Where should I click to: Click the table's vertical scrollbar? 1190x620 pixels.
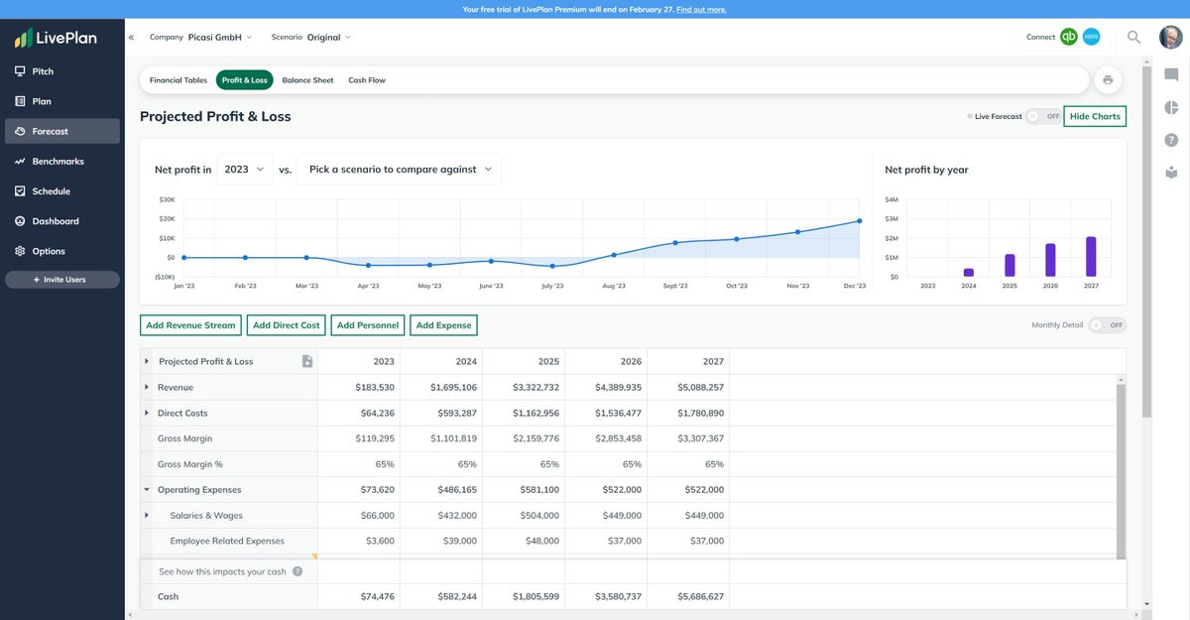pos(1122,472)
